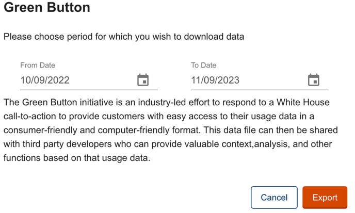Viewport: 355px width, 213px height.
Task: Click the From Date label
Action: [x=38, y=65]
